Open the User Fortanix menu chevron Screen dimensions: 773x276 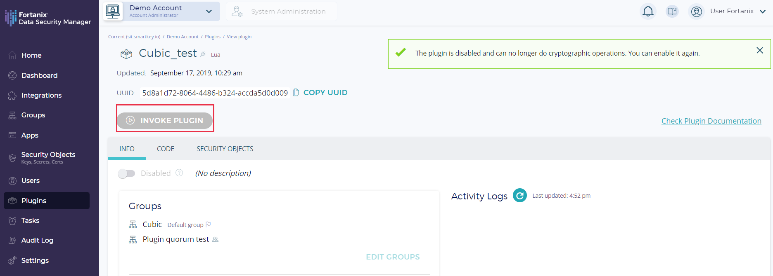point(763,12)
